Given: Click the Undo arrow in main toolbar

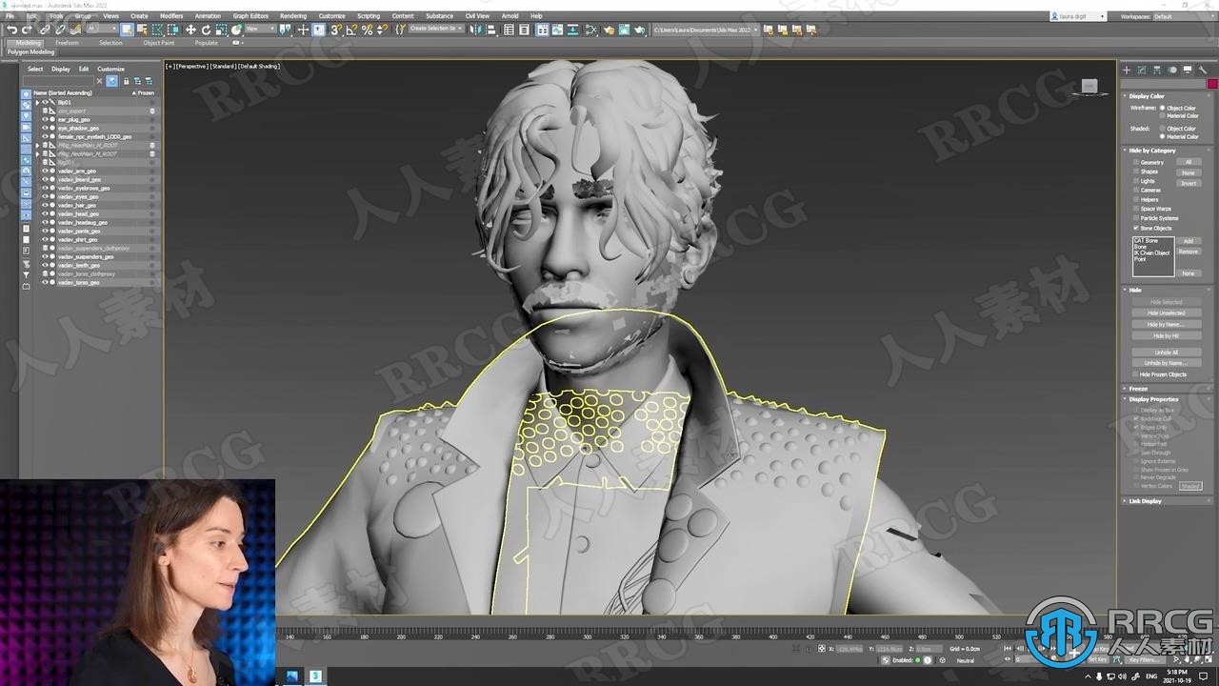Looking at the screenshot, I should pyautogui.click(x=11, y=30).
